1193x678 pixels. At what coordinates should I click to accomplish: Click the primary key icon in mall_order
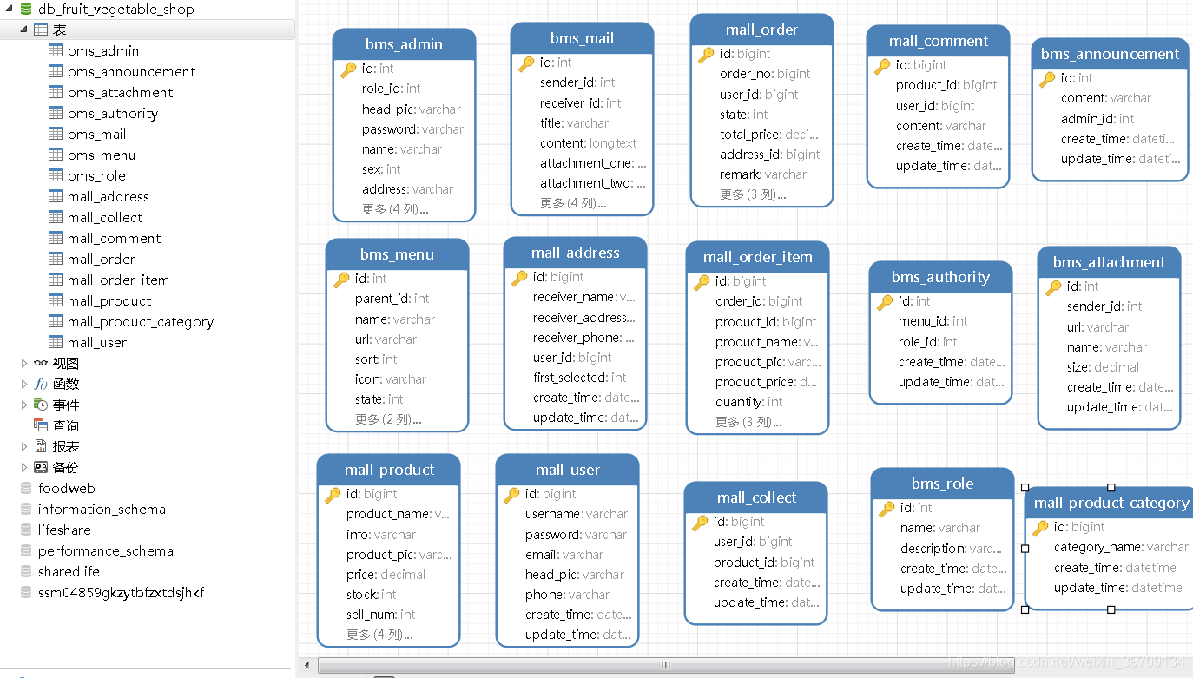point(706,54)
